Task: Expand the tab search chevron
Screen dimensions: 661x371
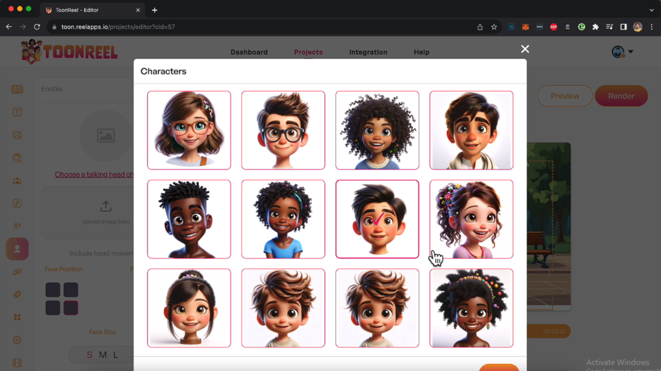Action: [651, 10]
